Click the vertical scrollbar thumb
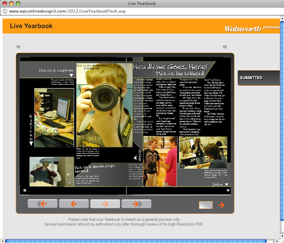284x243 pixels. click(x=282, y=120)
